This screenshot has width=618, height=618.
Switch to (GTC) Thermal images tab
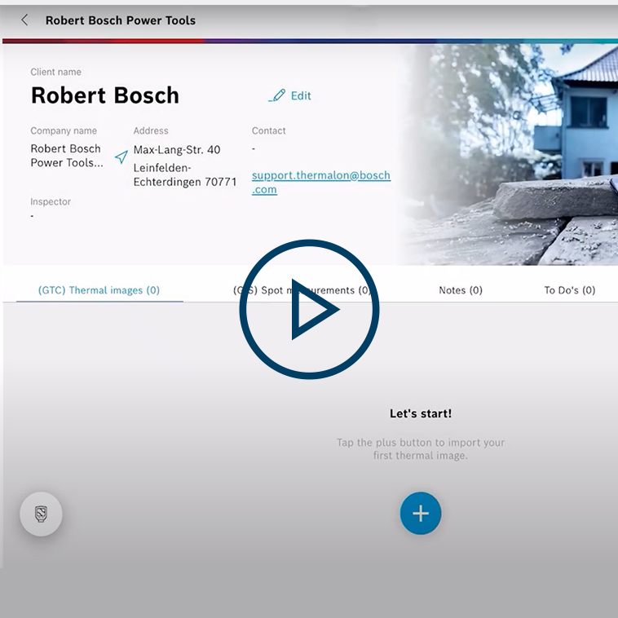click(x=99, y=290)
